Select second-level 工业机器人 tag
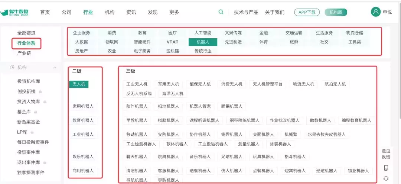This screenshot has height=184, width=401. (83, 134)
